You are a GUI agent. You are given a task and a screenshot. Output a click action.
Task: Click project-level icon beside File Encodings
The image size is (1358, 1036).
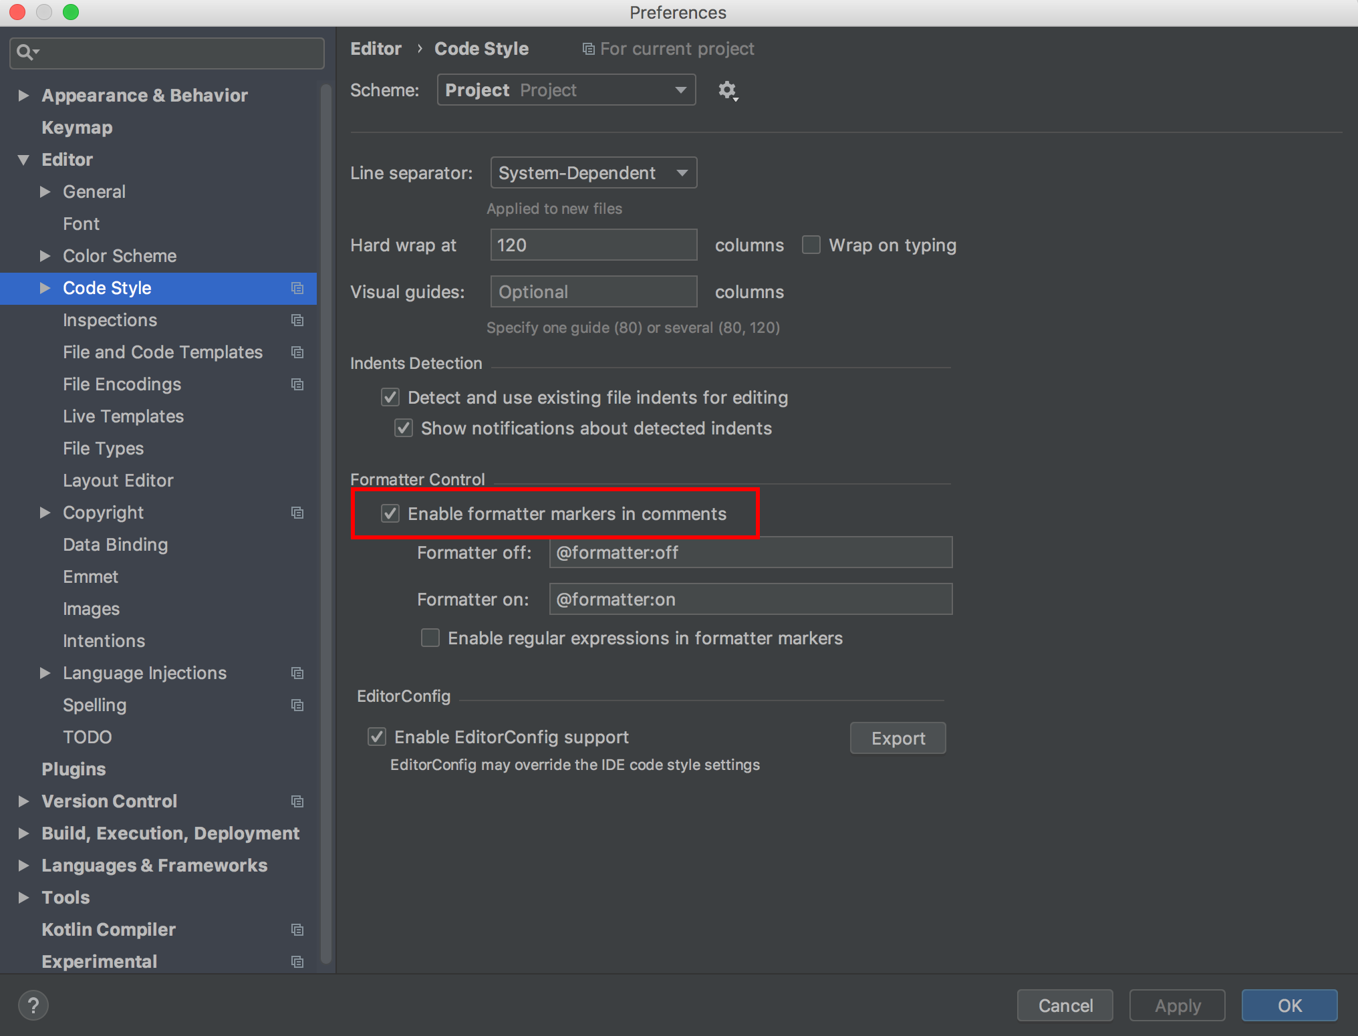297,384
